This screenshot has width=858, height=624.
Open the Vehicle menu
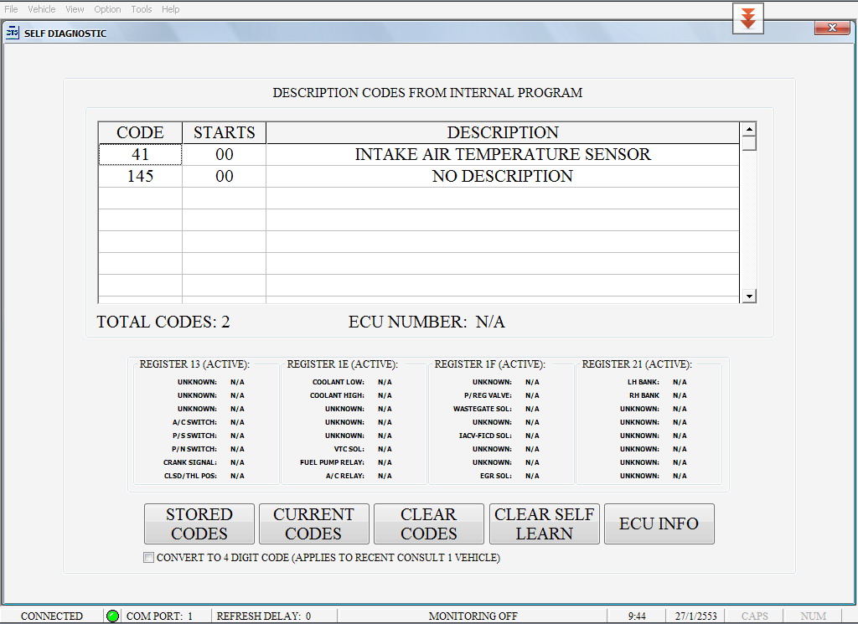point(42,9)
